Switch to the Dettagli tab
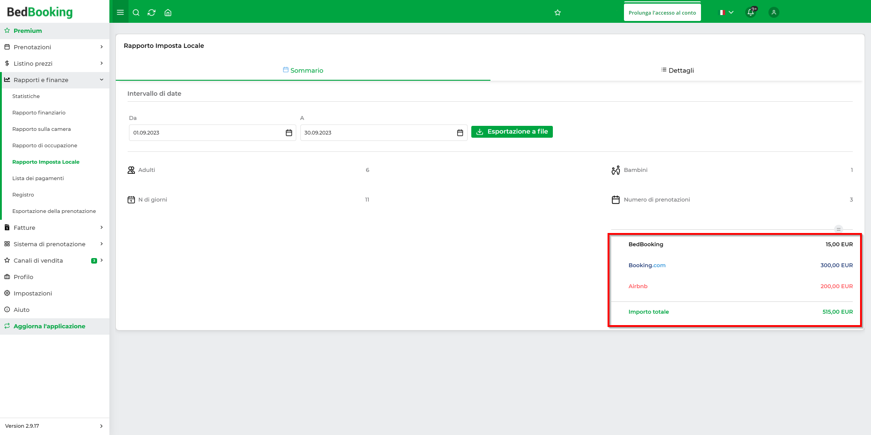Screen dimensions: 871x435 click(677, 70)
